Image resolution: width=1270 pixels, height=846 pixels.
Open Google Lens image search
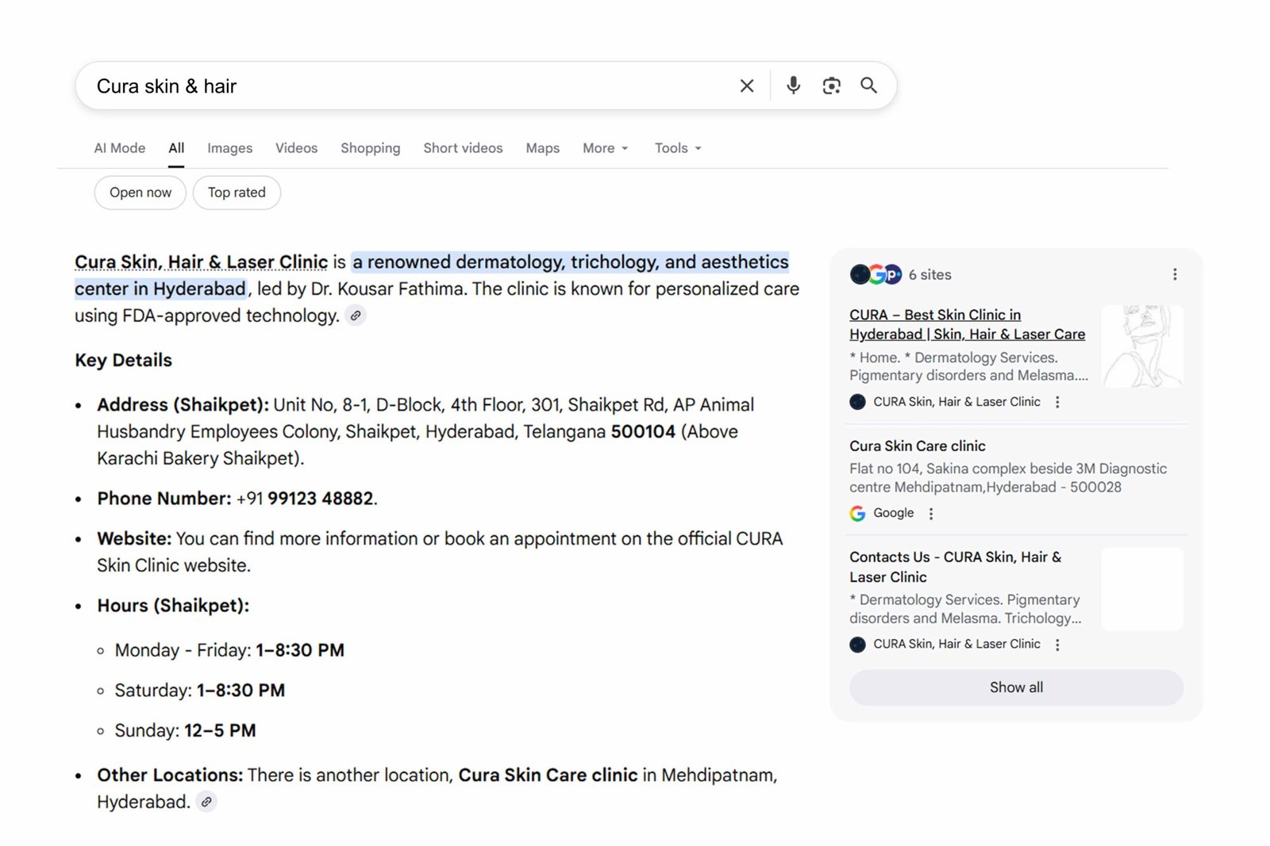831,85
